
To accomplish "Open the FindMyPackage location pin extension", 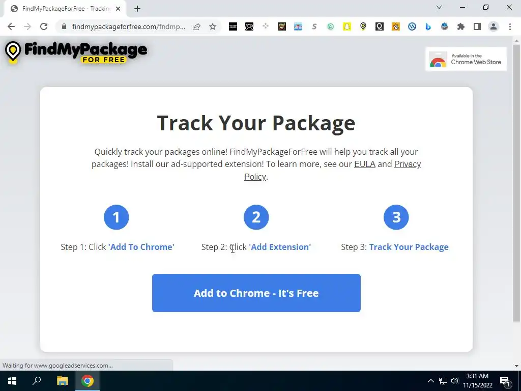I will 363,26.
